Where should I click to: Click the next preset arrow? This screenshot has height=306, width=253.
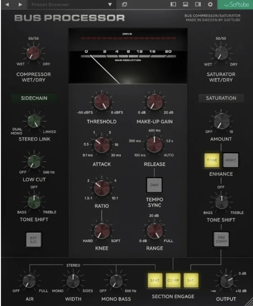20,5
